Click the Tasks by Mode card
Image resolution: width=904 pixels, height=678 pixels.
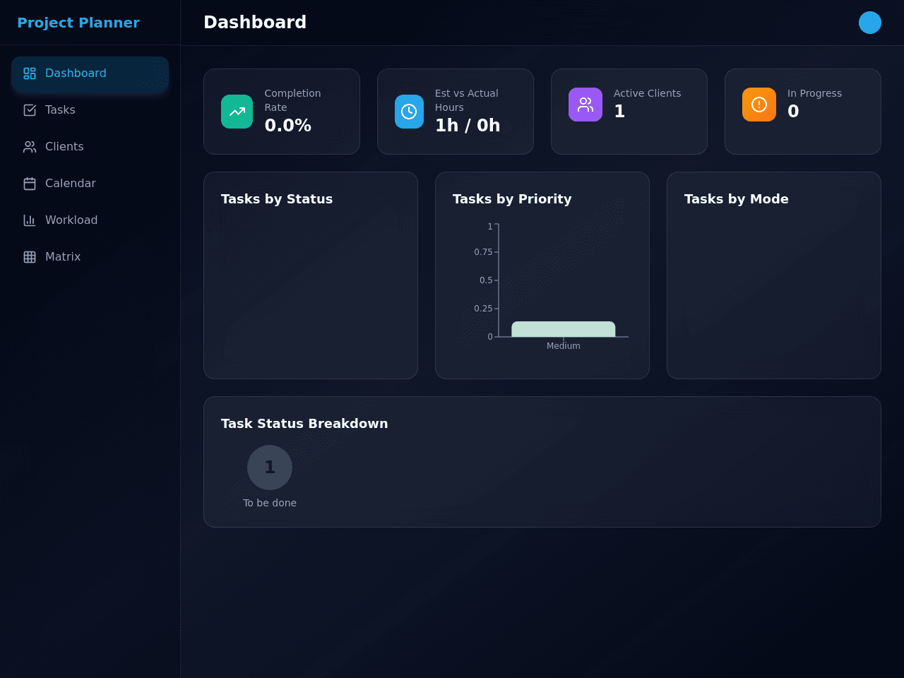coord(774,275)
